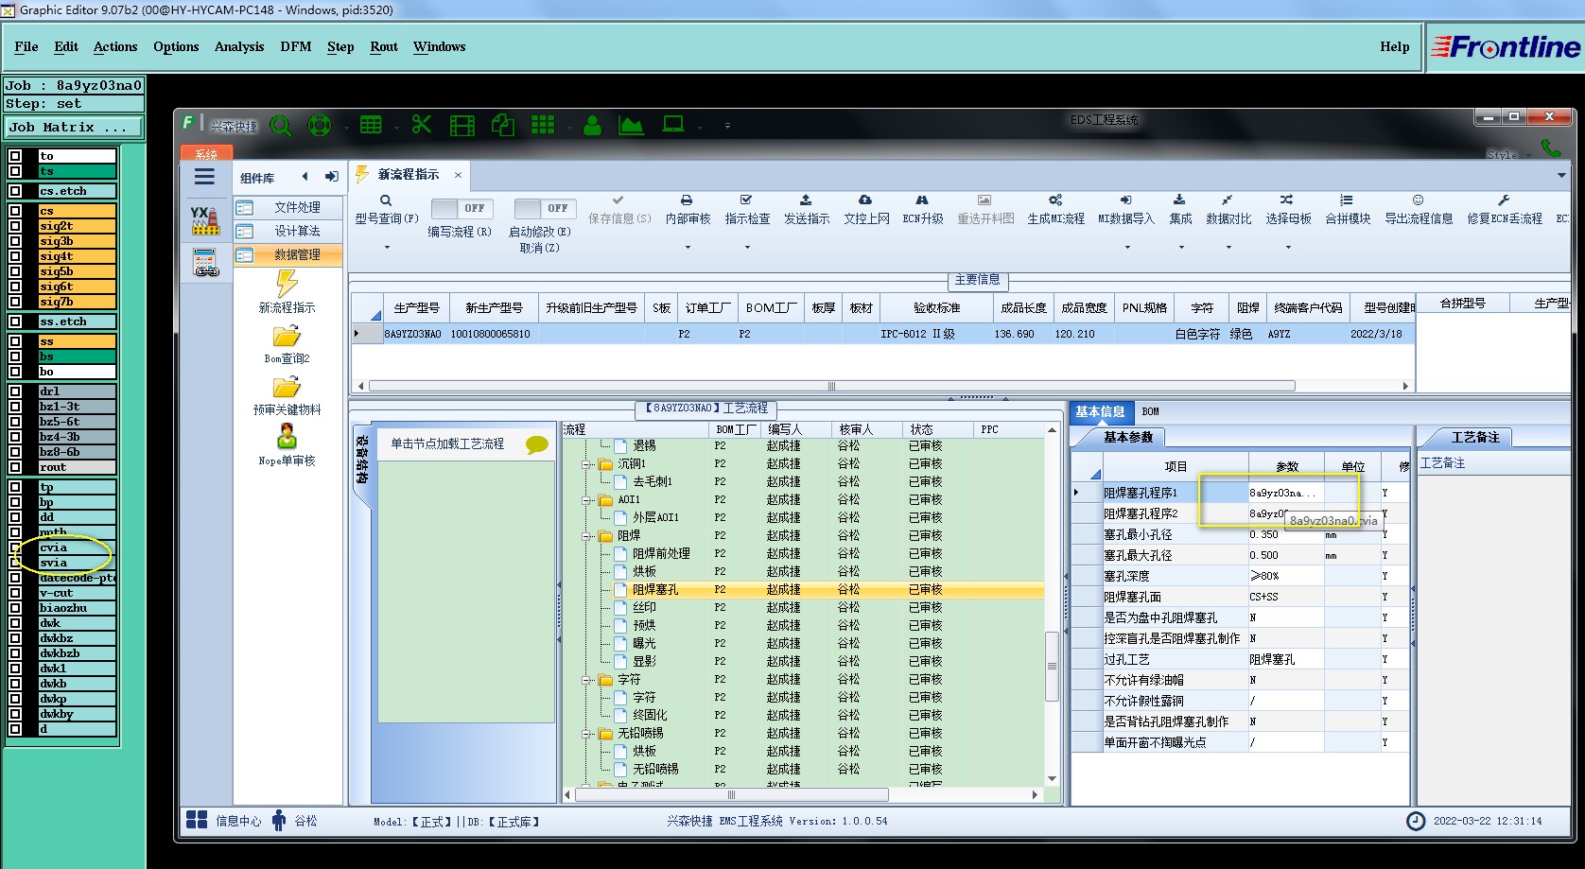This screenshot has width=1585, height=869.
Task: Open dropdown arrow under 选择母板
Action: coord(1288,248)
